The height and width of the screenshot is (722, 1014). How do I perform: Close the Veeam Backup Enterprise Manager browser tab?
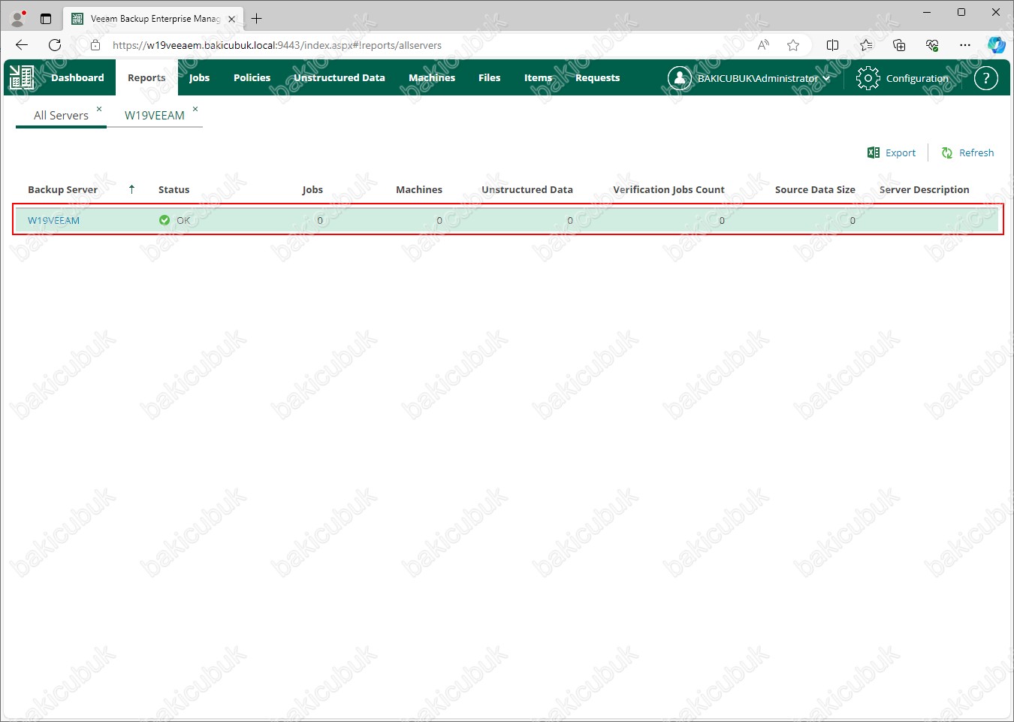click(x=231, y=19)
